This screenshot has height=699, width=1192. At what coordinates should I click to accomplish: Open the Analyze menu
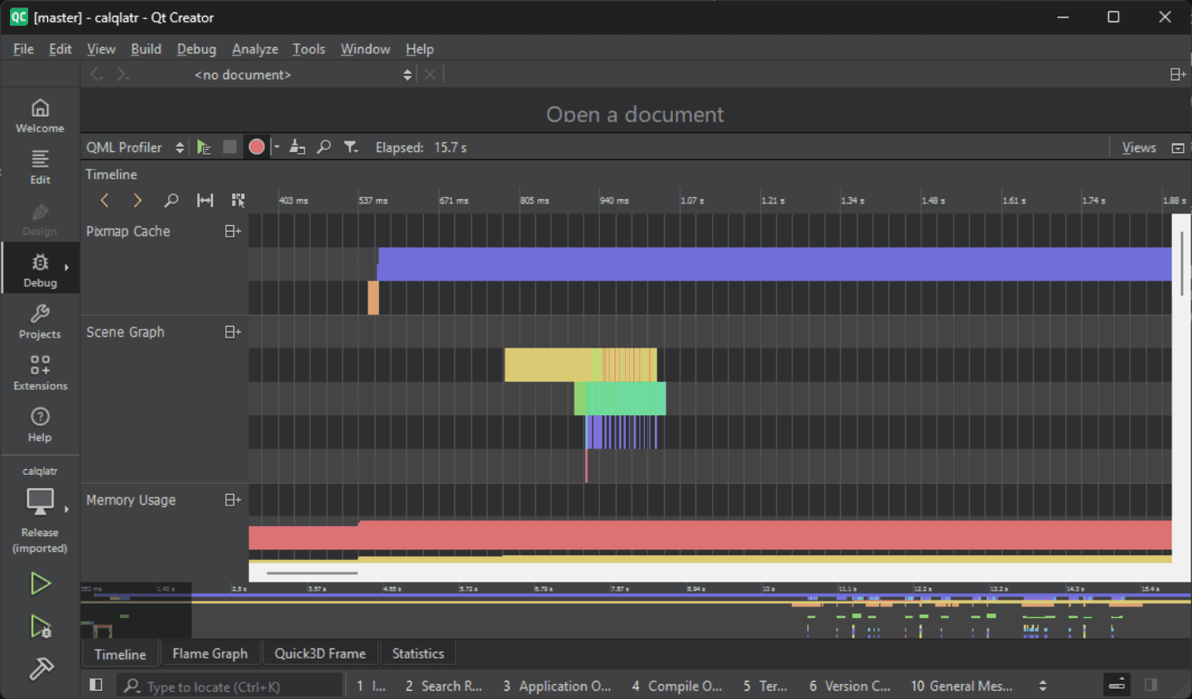[255, 49]
